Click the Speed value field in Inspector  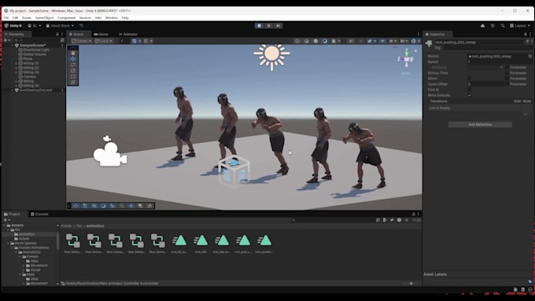[x=500, y=62]
